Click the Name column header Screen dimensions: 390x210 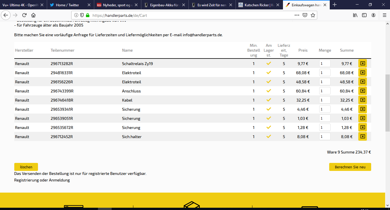(127, 50)
